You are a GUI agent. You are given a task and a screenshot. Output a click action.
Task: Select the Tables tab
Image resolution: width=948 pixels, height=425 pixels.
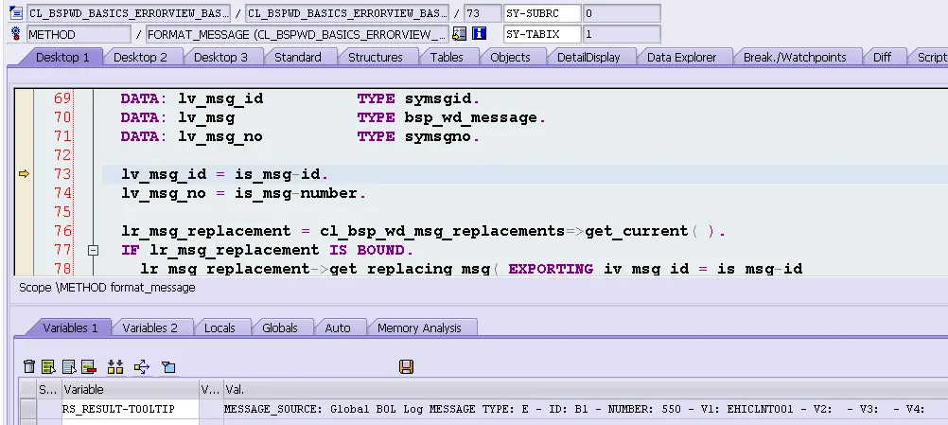447,58
